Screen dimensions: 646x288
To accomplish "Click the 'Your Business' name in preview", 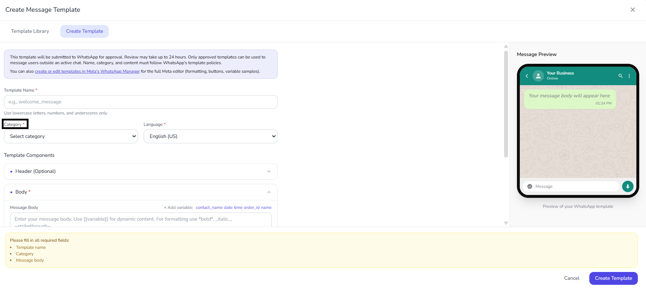I will pyautogui.click(x=560, y=73).
